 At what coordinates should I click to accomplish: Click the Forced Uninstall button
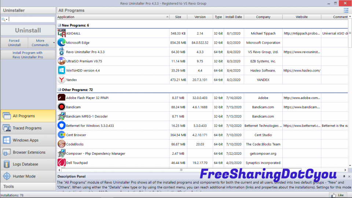[14, 43]
